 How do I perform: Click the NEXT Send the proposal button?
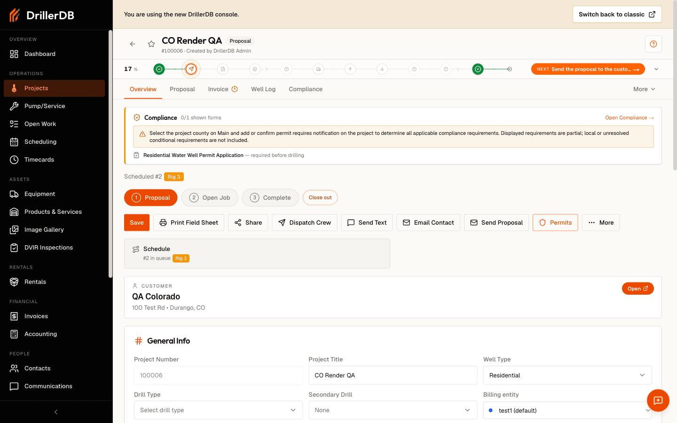(x=588, y=69)
